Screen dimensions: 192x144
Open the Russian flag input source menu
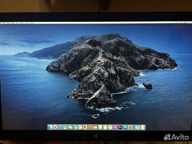(x=185, y=22)
